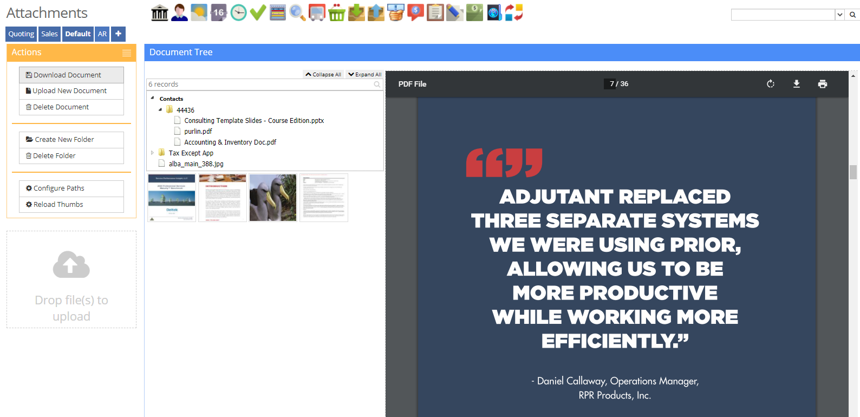Select the 44436 folder
This screenshot has width=860, height=417.
(x=185, y=110)
